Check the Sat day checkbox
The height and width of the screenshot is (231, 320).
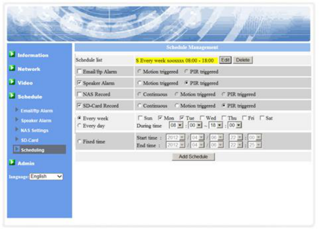(262, 118)
